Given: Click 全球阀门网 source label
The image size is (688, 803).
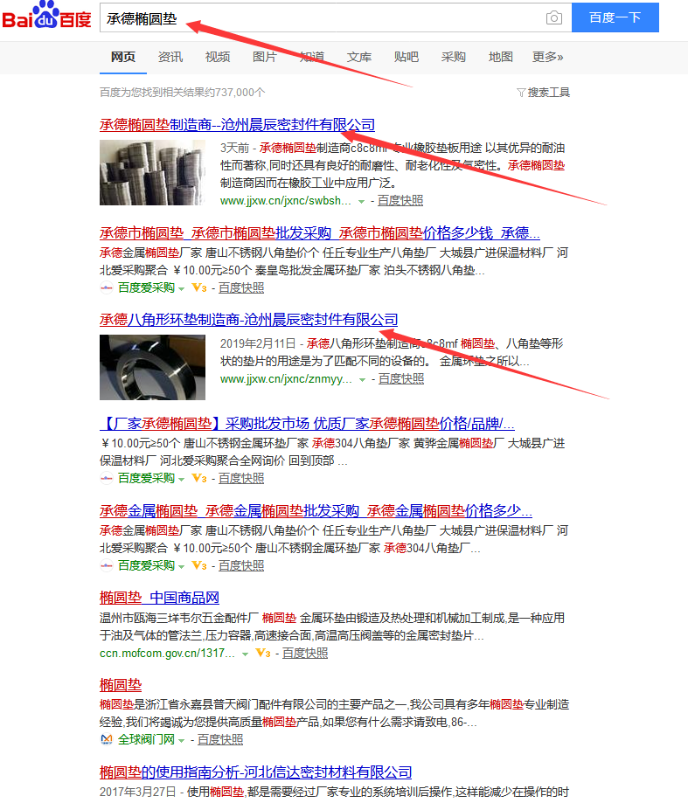Looking at the screenshot, I should 147,739.
